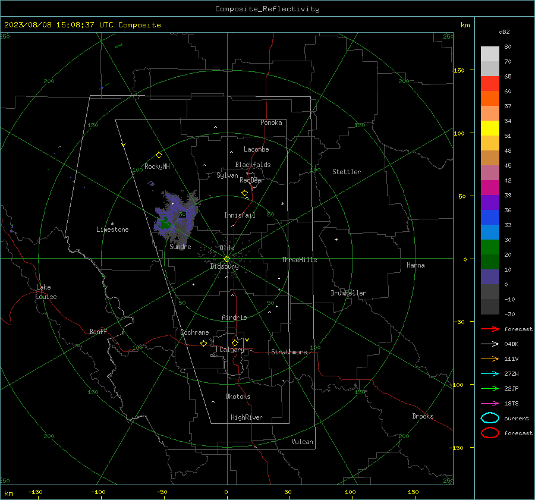The image size is (535, 500).
Task: Click the Strathmore city label
Action: coord(289,352)
